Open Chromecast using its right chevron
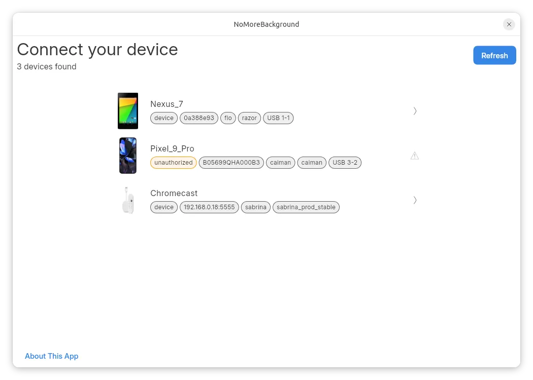The width and height of the screenshot is (533, 380). [415, 200]
